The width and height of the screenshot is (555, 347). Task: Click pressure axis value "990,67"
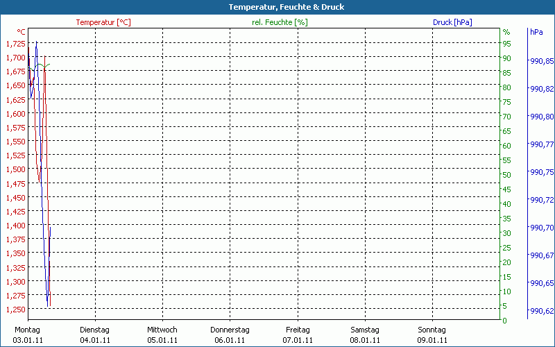[542, 255]
